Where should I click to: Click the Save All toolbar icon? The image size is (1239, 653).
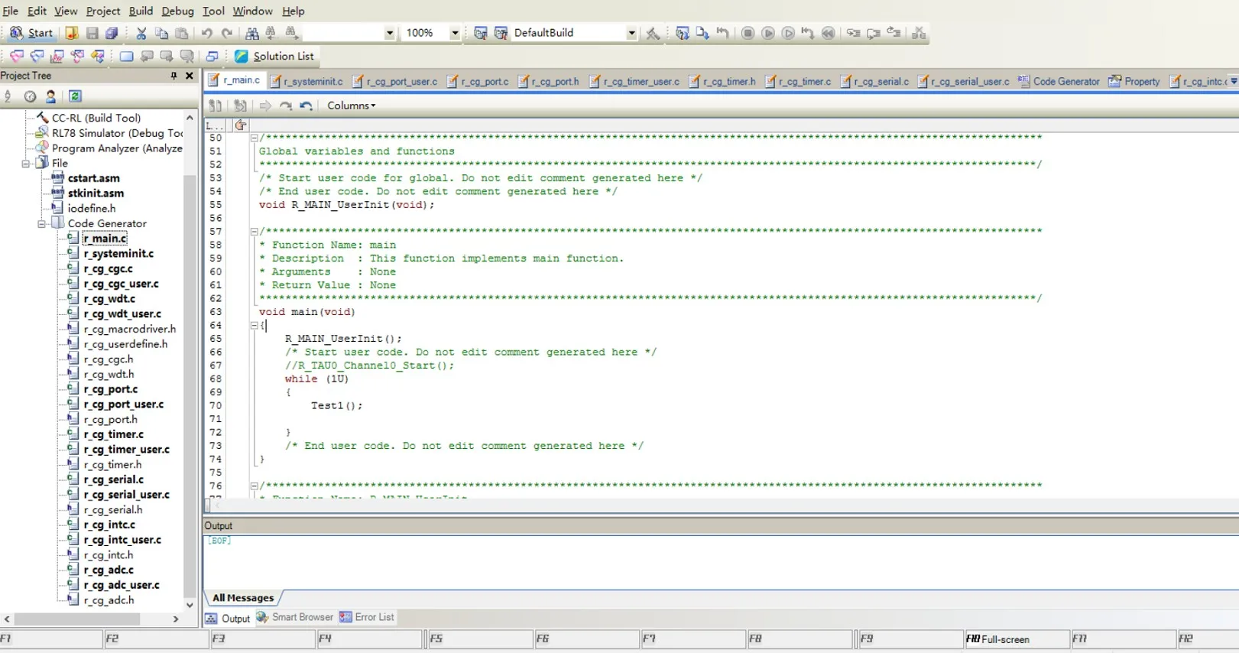pos(112,33)
